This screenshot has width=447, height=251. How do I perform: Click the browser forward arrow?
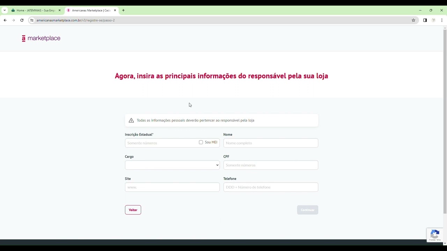tap(14, 20)
